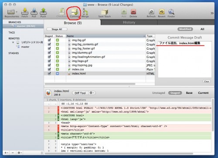Open the Repositories toolbar icon

tap(11, 12)
